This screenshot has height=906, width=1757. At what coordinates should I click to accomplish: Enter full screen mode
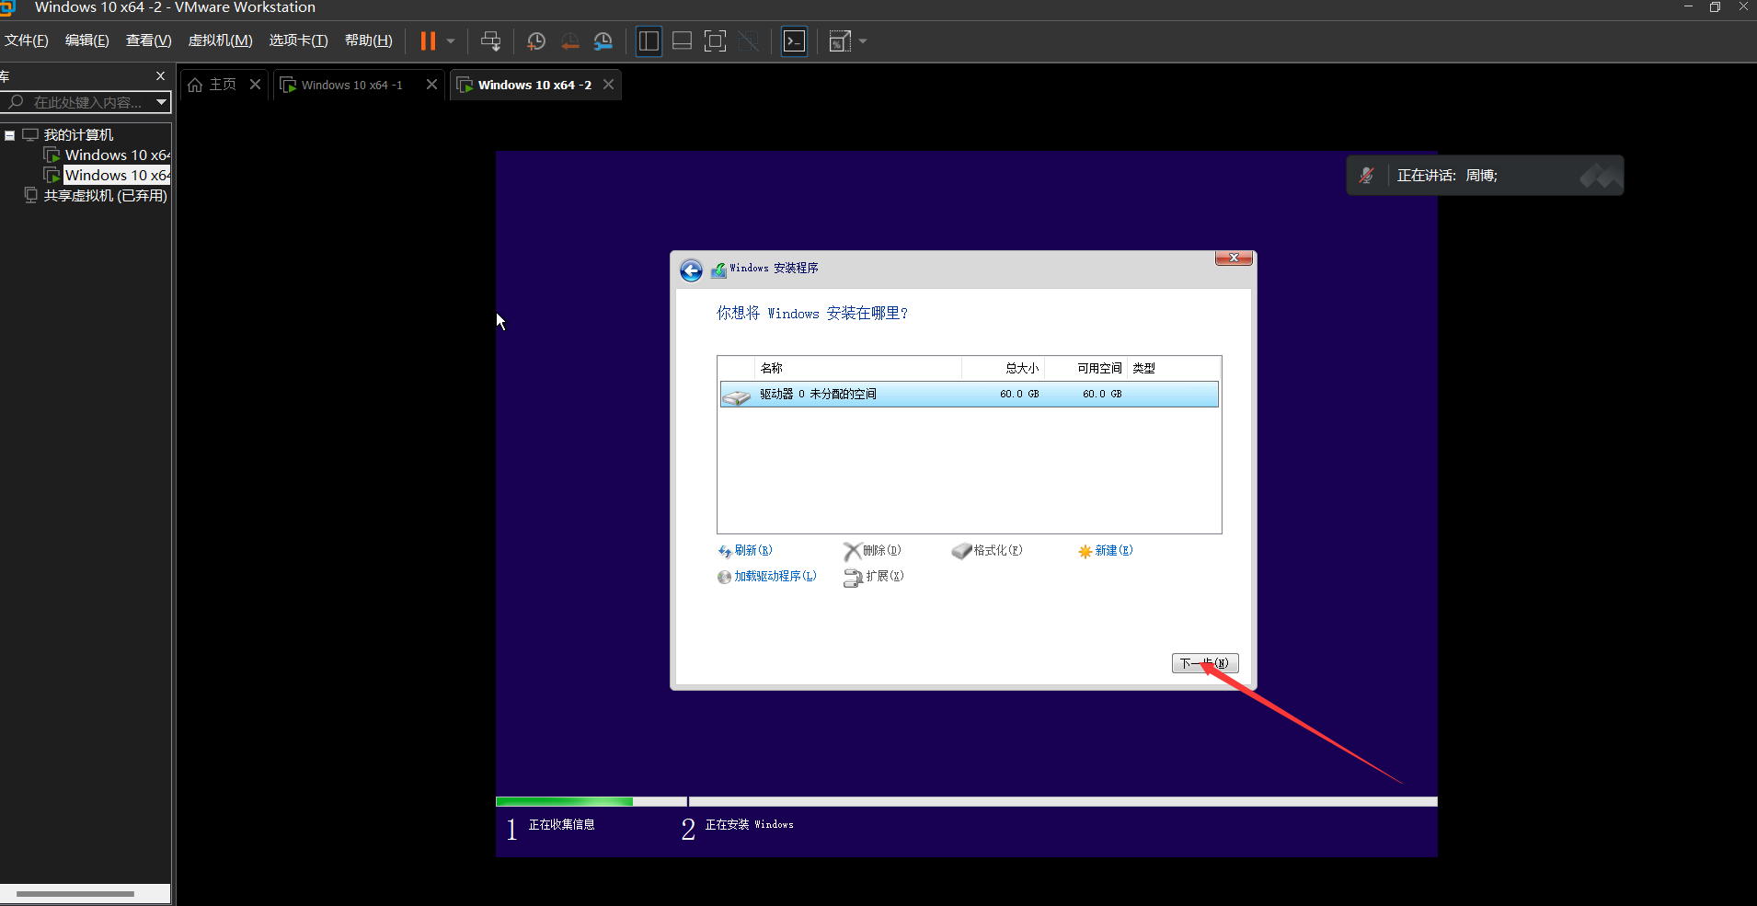[715, 41]
